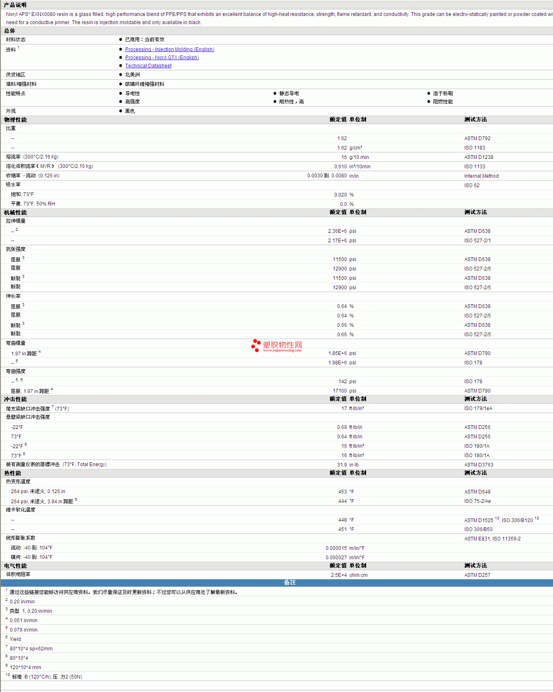Screen dimensions: 553x692
Task: Click the 机械性能 section heading
Action: (15, 212)
